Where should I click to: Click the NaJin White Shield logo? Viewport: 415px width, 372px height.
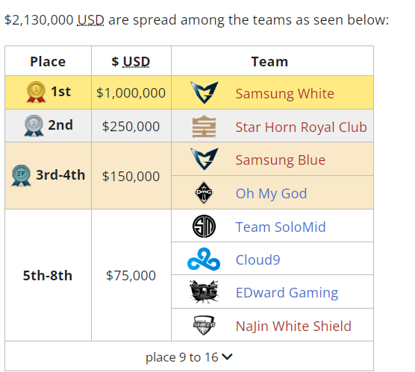pyautogui.click(x=204, y=325)
